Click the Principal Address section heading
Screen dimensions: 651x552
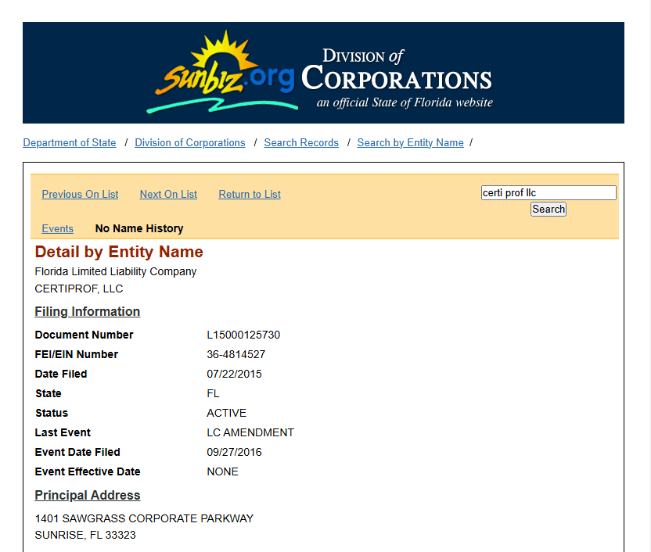[88, 496]
